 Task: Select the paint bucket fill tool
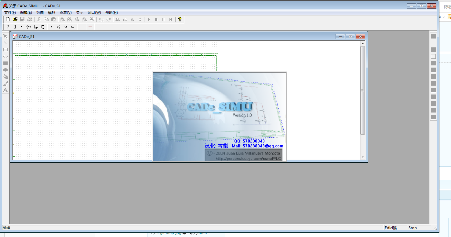[x=5, y=77]
